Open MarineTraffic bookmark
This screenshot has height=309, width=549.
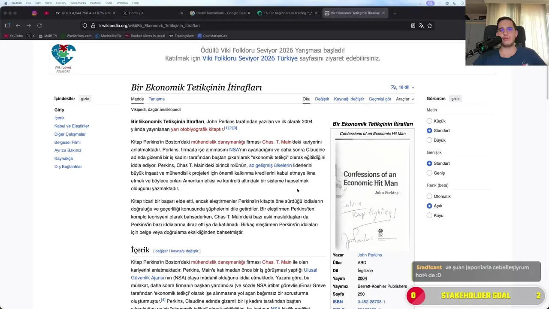(x=109, y=36)
